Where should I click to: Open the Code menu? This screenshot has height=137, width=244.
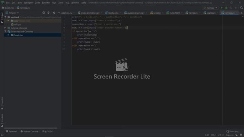37,3
